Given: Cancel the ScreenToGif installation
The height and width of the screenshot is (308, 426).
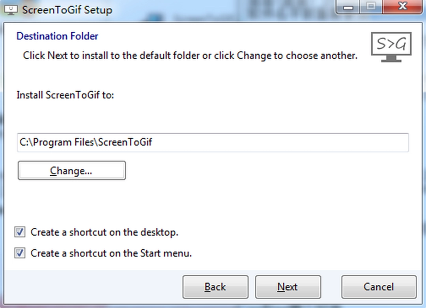Looking at the screenshot, I should point(378,287).
